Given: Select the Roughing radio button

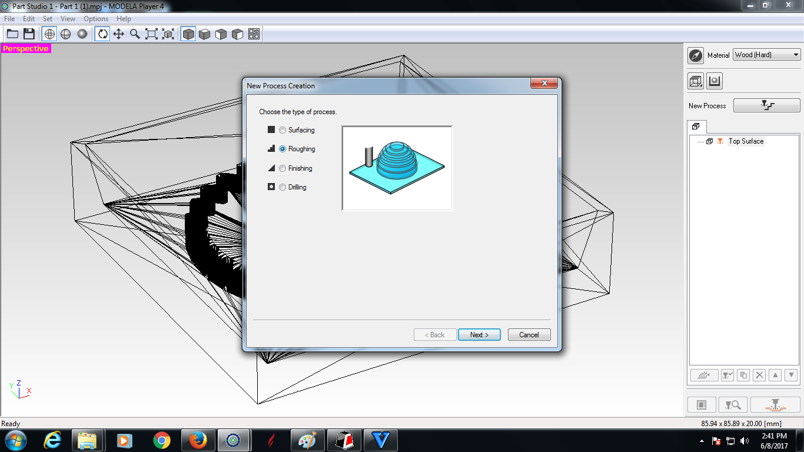Looking at the screenshot, I should [x=283, y=149].
